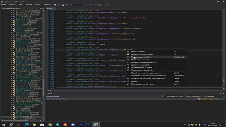Click the RegSAM enum icon in tree
Viewport: 226px width, 127px height.
pos(14,51)
